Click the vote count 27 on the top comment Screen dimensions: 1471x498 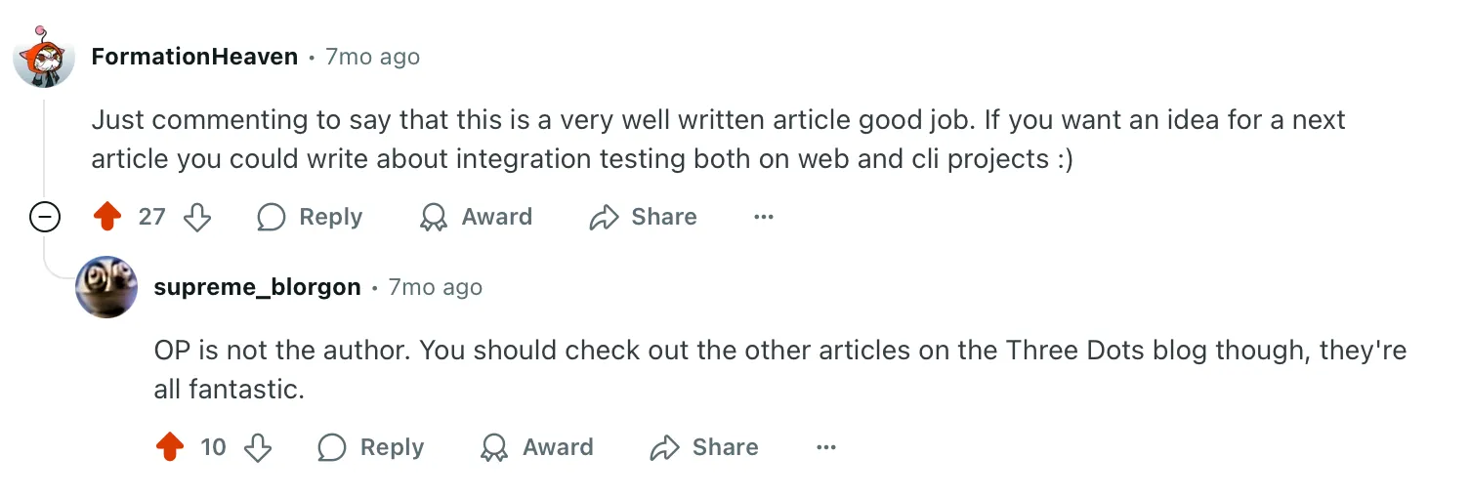151,217
